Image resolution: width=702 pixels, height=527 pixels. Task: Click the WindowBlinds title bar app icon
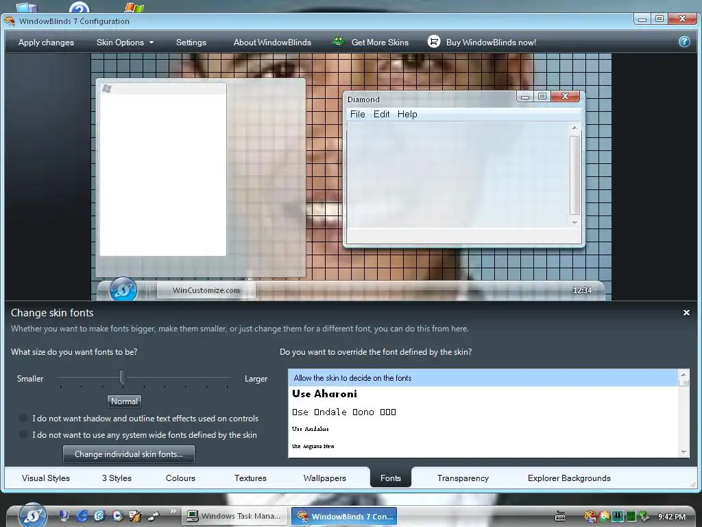click(10, 21)
